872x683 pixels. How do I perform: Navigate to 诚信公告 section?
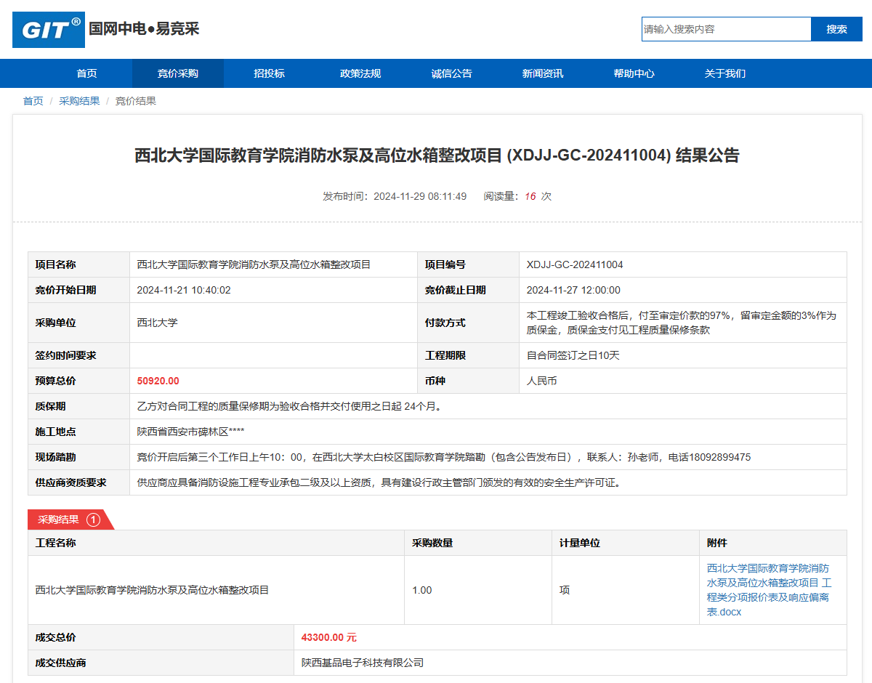coord(451,73)
